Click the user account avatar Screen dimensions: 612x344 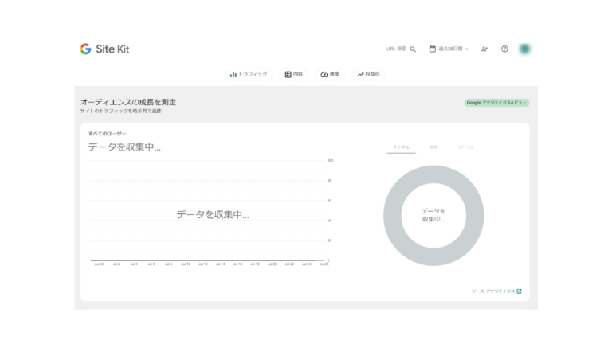tap(524, 49)
